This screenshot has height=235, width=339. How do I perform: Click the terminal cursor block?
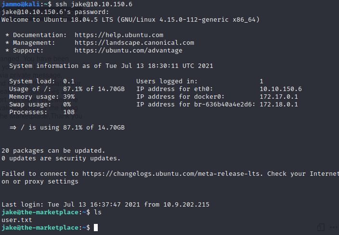[96, 228]
